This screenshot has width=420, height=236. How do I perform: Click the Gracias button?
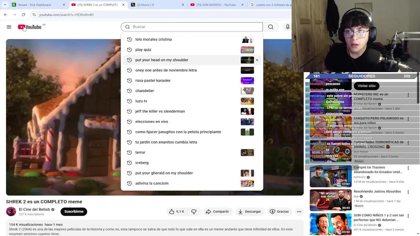[279, 211]
